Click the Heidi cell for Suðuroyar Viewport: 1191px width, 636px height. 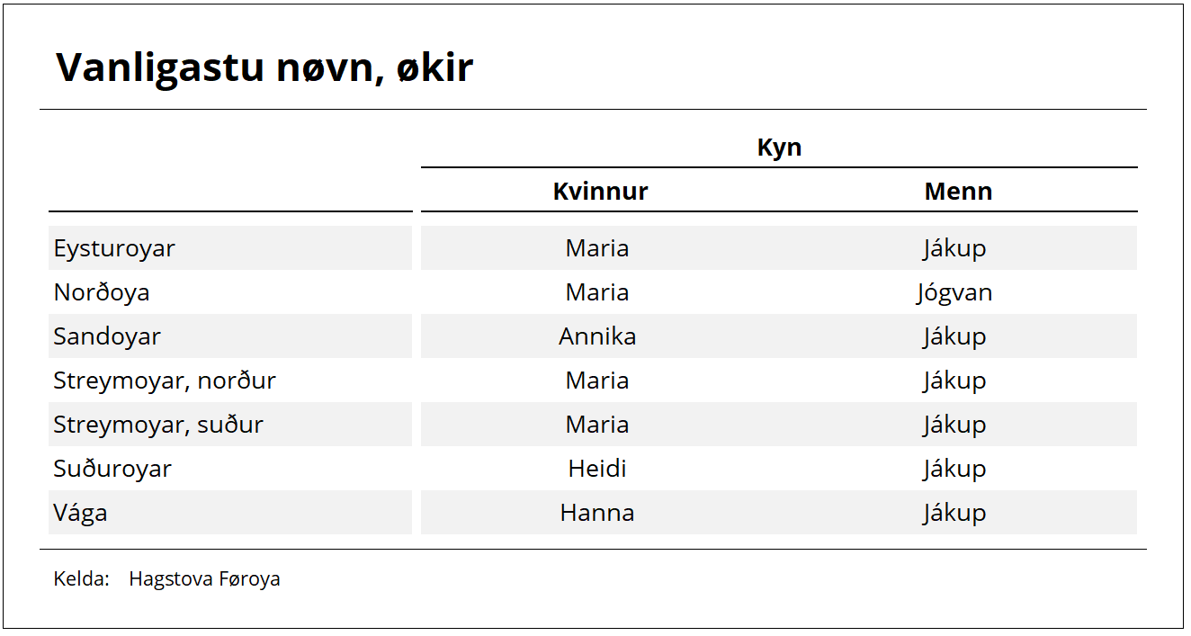point(597,469)
